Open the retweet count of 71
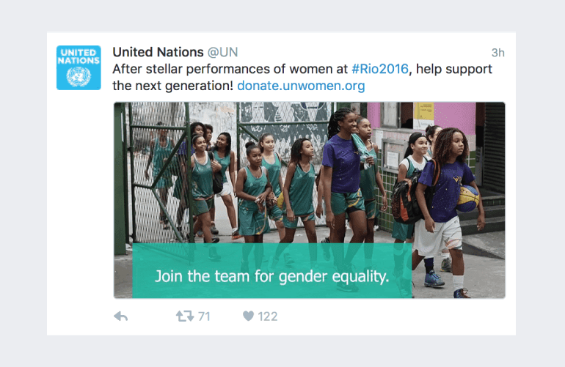The height and width of the screenshot is (367, 565). (x=204, y=316)
